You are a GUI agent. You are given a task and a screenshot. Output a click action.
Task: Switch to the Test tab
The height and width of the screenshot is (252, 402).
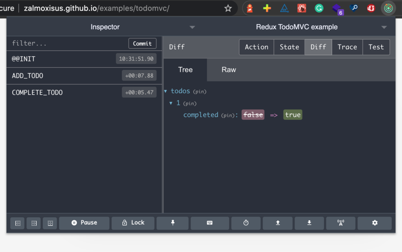pyautogui.click(x=376, y=47)
